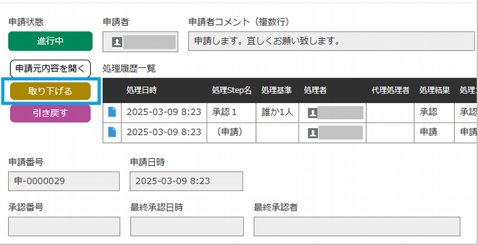Click the 申請番号 field showing 申-0000029
Image resolution: width=478 pixels, height=245 pixels.
tap(64, 181)
